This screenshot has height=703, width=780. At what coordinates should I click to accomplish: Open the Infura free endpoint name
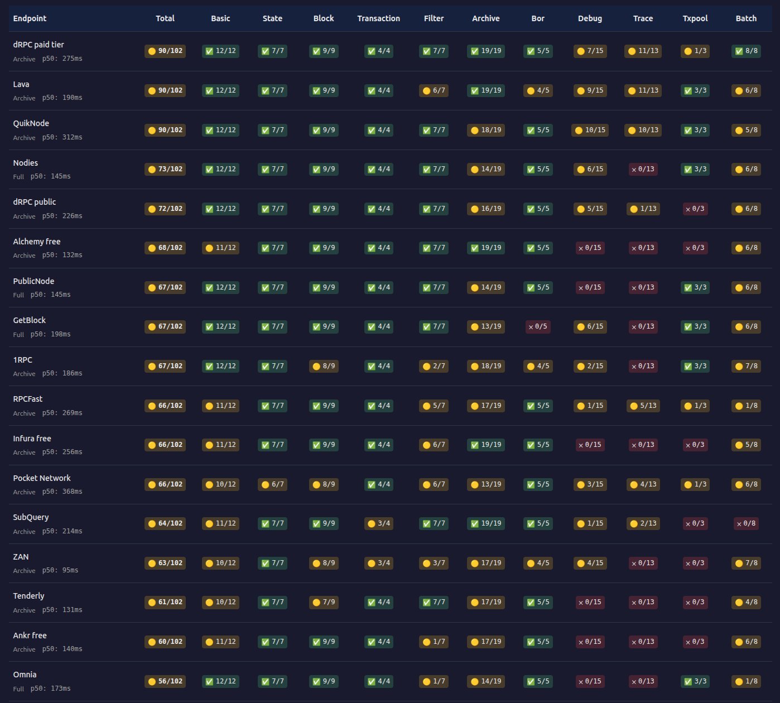pos(32,439)
